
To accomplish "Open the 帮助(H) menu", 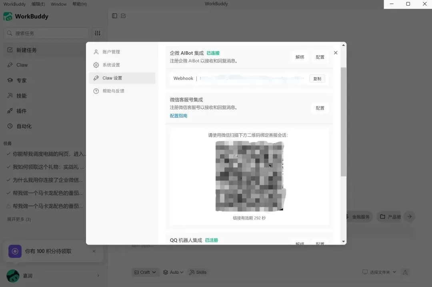I will pos(80,4).
